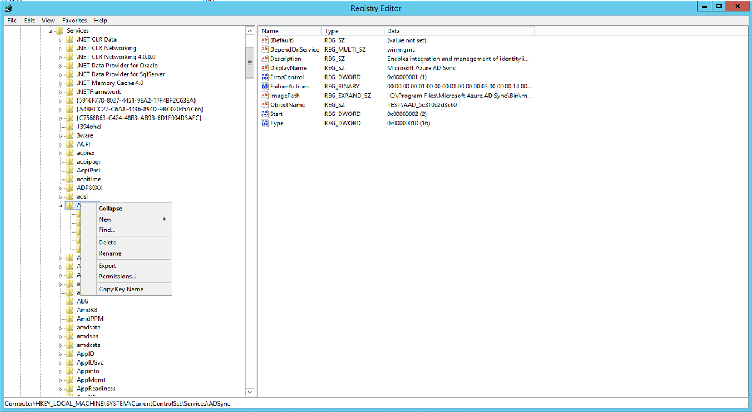Click the folder icon of amdsata key
This screenshot has height=412, width=752.
pyautogui.click(x=70, y=328)
